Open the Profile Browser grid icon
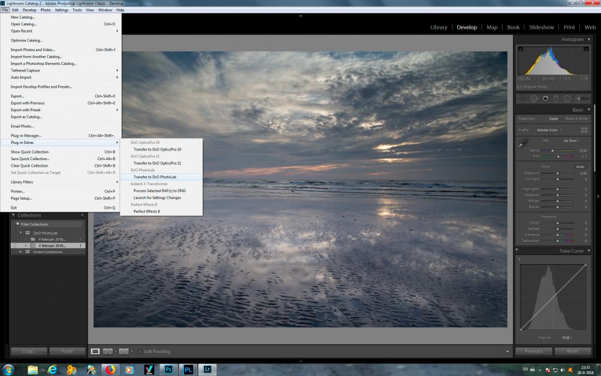This screenshot has width=601, height=376. (x=584, y=130)
